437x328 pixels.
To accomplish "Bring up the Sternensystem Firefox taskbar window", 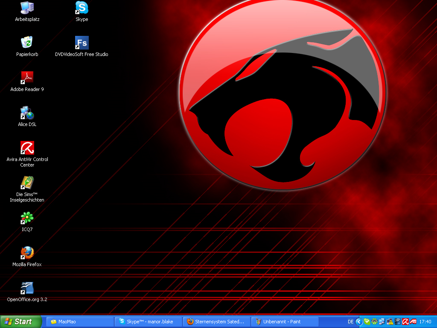I will [x=216, y=322].
